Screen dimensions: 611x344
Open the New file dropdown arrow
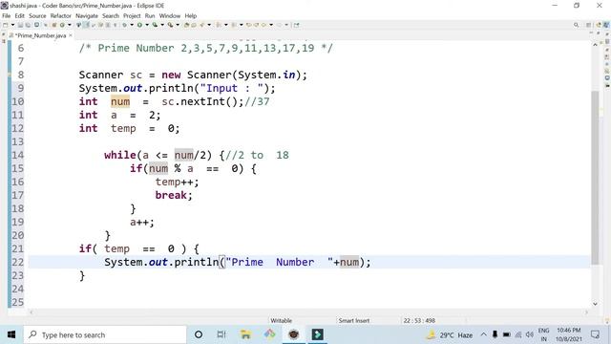12,25
